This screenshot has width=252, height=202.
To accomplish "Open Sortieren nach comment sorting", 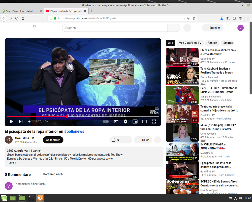I will pyautogui.click(x=53, y=174).
